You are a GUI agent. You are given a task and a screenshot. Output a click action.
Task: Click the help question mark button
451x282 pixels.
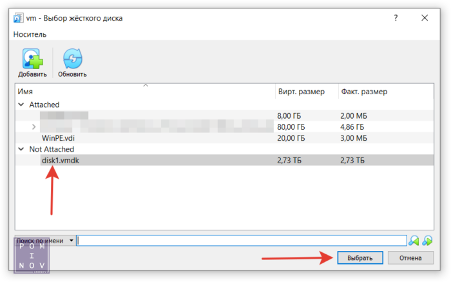point(396,18)
